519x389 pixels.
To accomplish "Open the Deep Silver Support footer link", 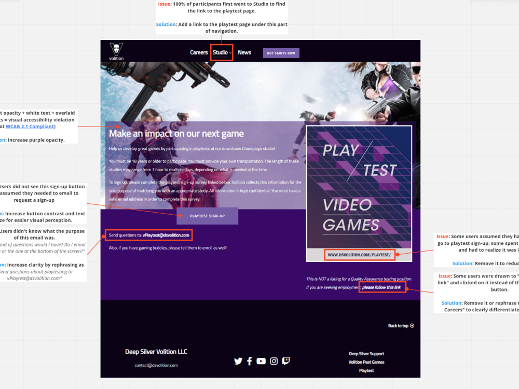I will 366,354.
